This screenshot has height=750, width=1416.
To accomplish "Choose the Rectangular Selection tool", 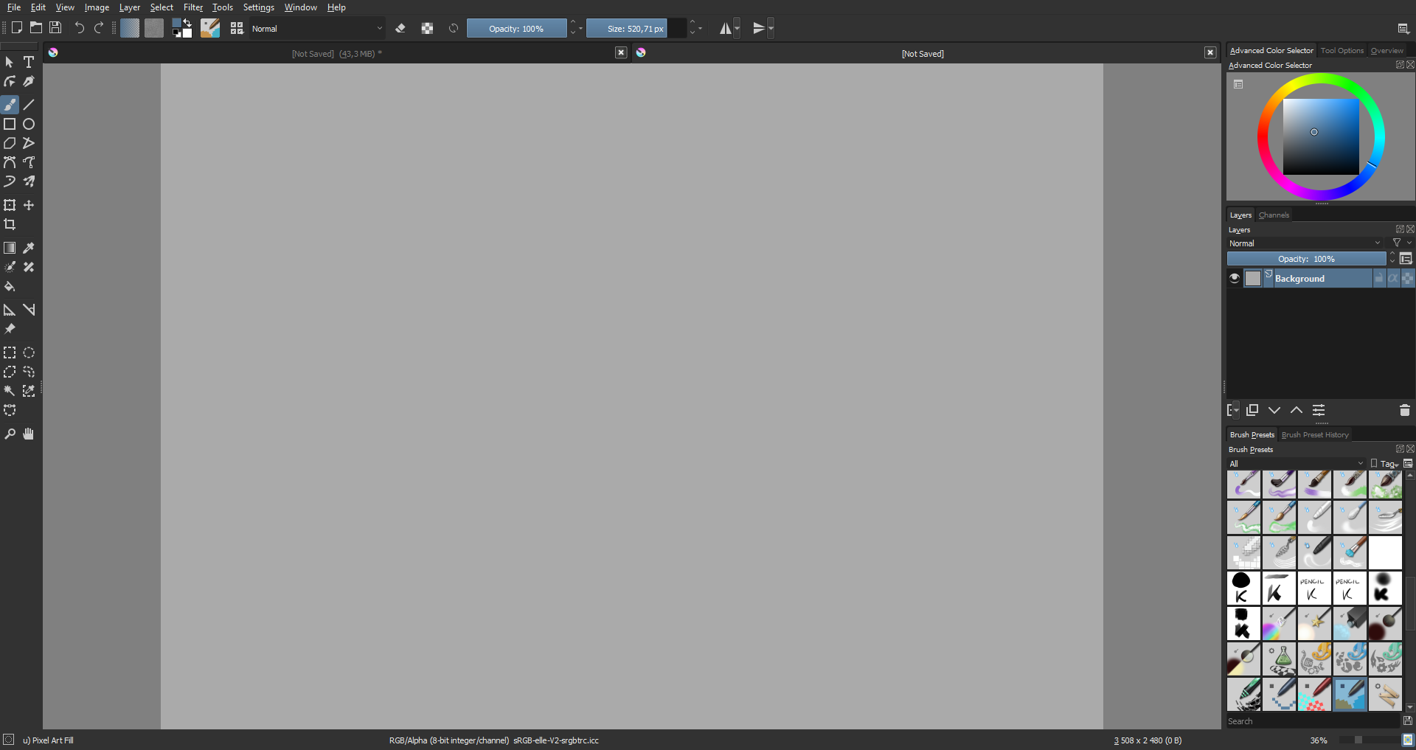I will tap(10, 353).
